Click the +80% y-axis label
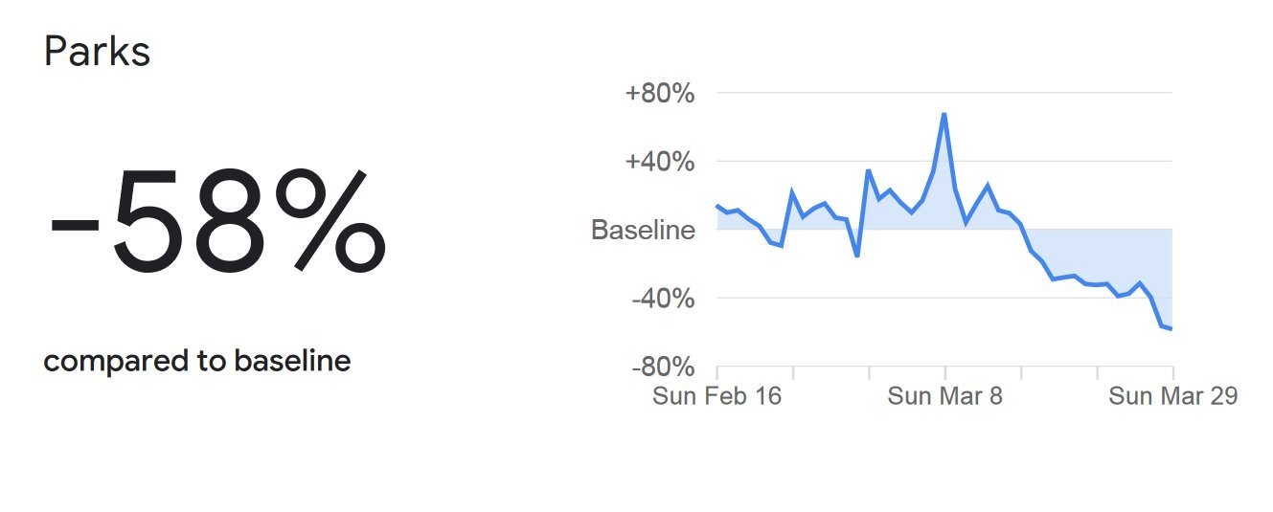This screenshot has width=1273, height=512. click(x=659, y=94)
